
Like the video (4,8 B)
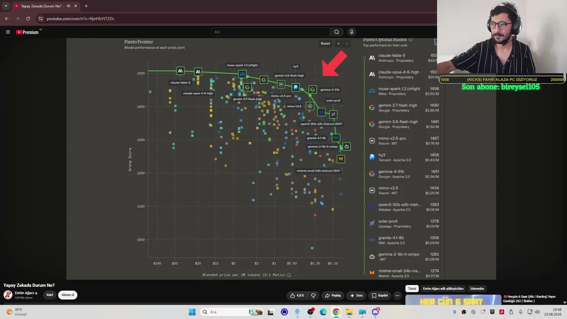click(297, 296)
